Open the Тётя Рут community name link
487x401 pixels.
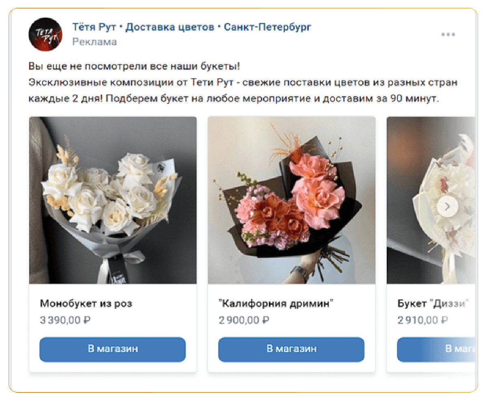(192, 27)
